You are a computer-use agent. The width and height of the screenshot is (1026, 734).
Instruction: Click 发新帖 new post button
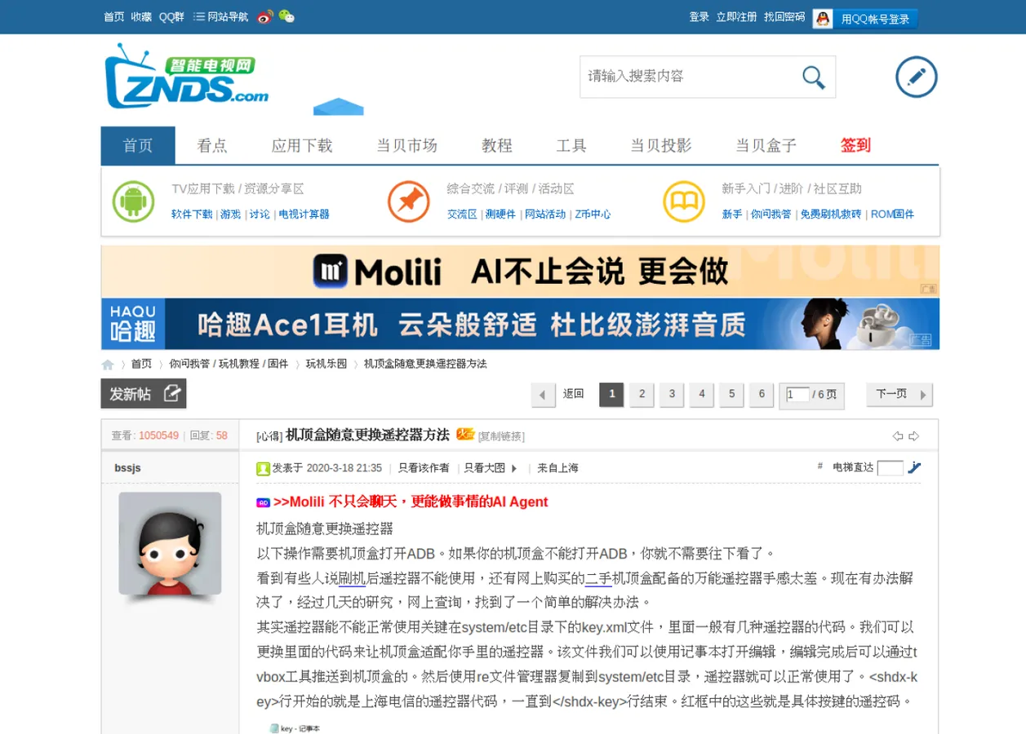[144, 393]
